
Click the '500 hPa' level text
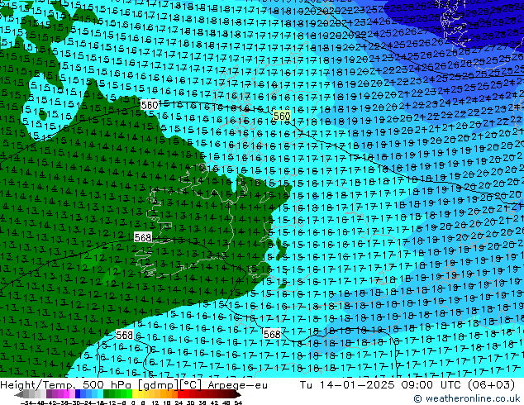[x=107, y=385]
